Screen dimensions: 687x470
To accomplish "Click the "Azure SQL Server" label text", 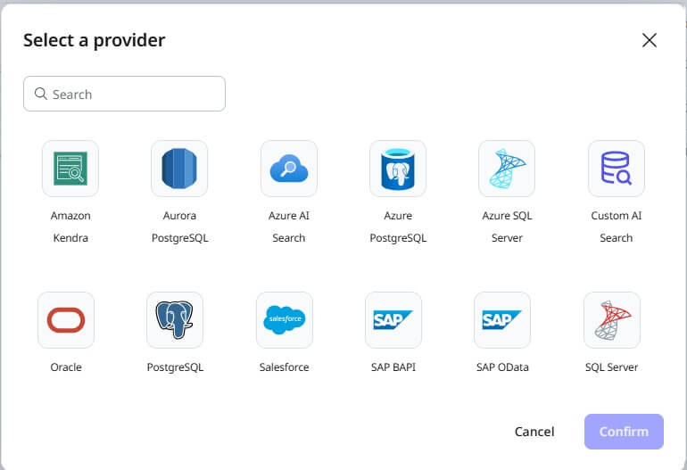I will pyautogui.click(x=507, y=227).
